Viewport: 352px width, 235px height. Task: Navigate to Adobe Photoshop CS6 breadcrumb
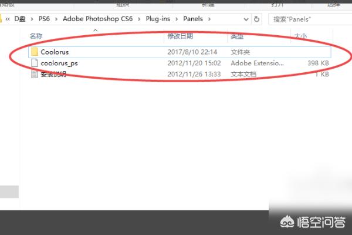point(97,19)
